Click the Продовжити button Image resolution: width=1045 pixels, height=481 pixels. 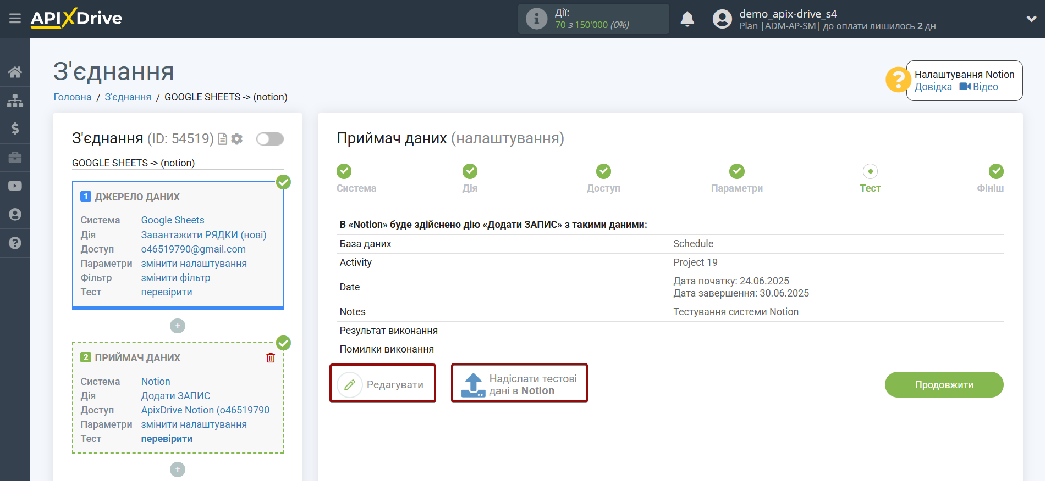[x=944, y=385]
